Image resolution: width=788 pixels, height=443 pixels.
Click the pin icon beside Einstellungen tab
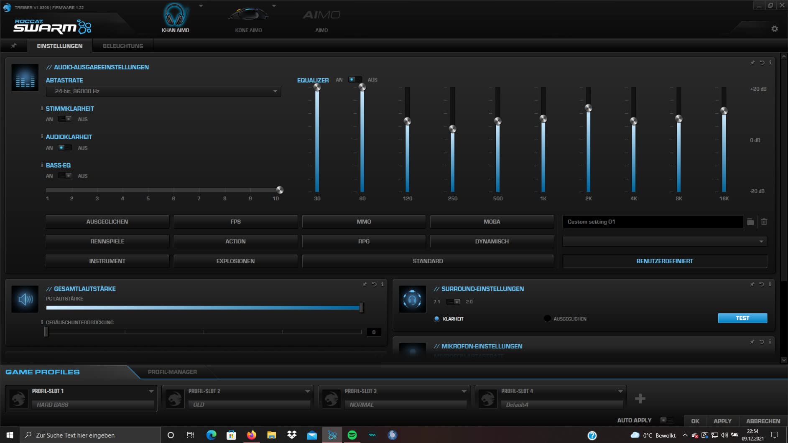pos(13,46)
